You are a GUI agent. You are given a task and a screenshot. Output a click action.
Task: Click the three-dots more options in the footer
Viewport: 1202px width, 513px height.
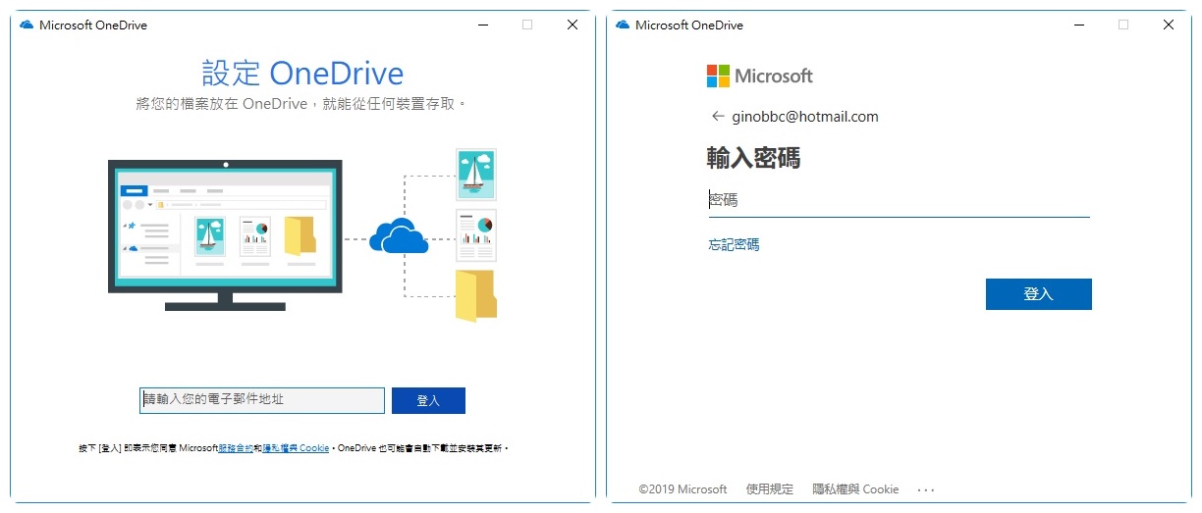tap(926, 489)
